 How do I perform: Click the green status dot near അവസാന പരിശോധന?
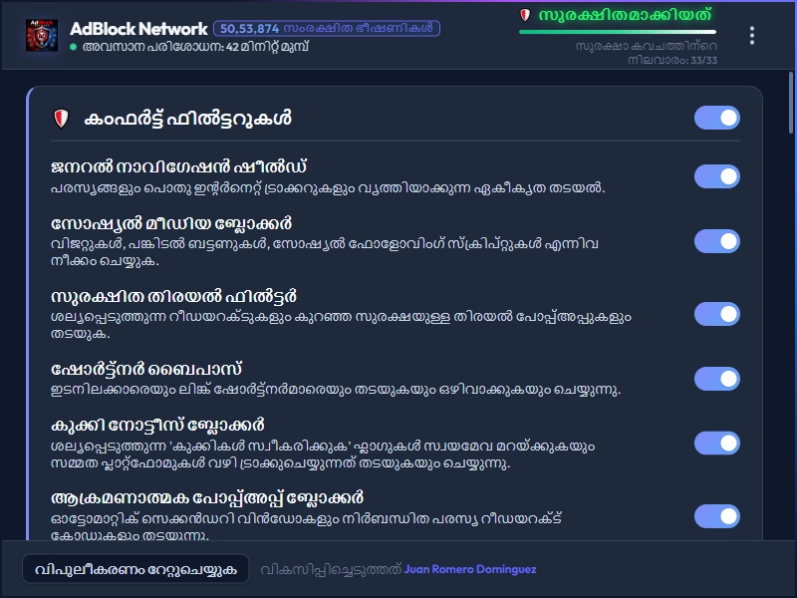(x=73, y=47)
